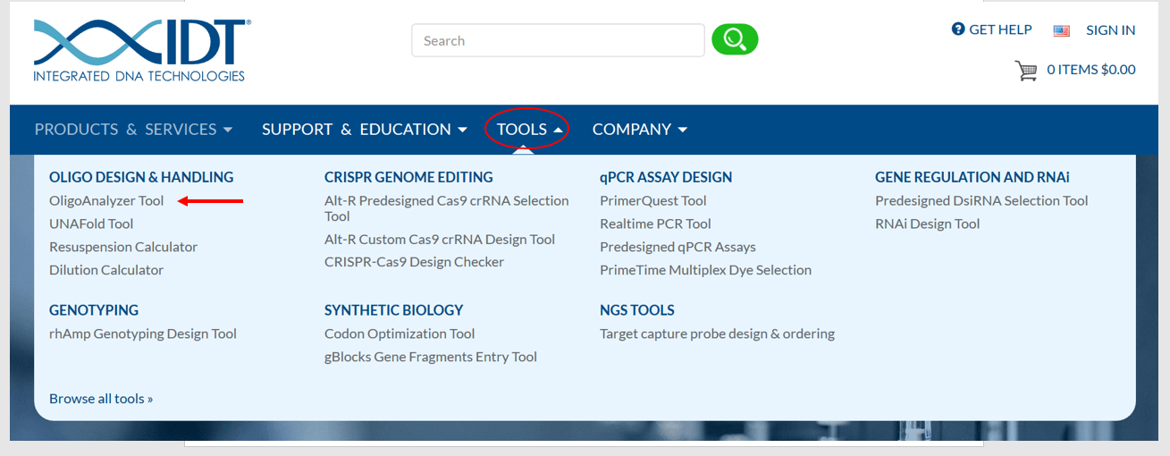Open the GENOTYPING category heading
The image size is (1170, 456).
94,310
